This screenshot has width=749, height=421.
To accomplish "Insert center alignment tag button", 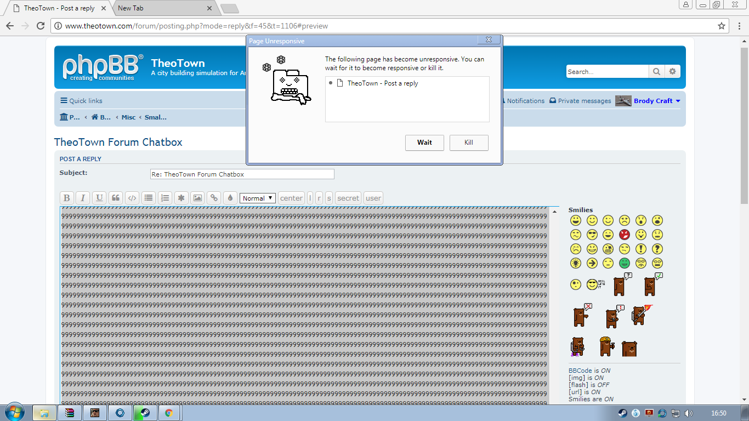I will 291,198.
